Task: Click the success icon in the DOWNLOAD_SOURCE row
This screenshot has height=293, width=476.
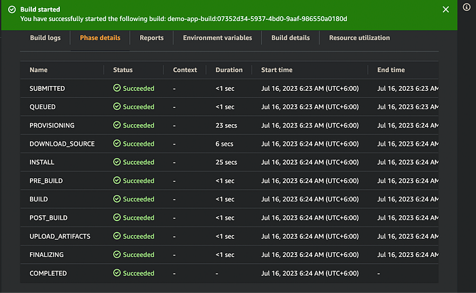Action: [x=117, y=144]
